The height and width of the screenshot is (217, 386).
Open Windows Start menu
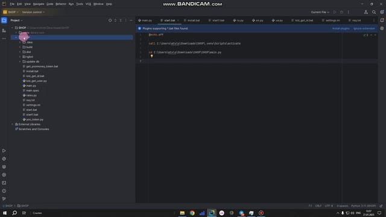click(5, 213)
